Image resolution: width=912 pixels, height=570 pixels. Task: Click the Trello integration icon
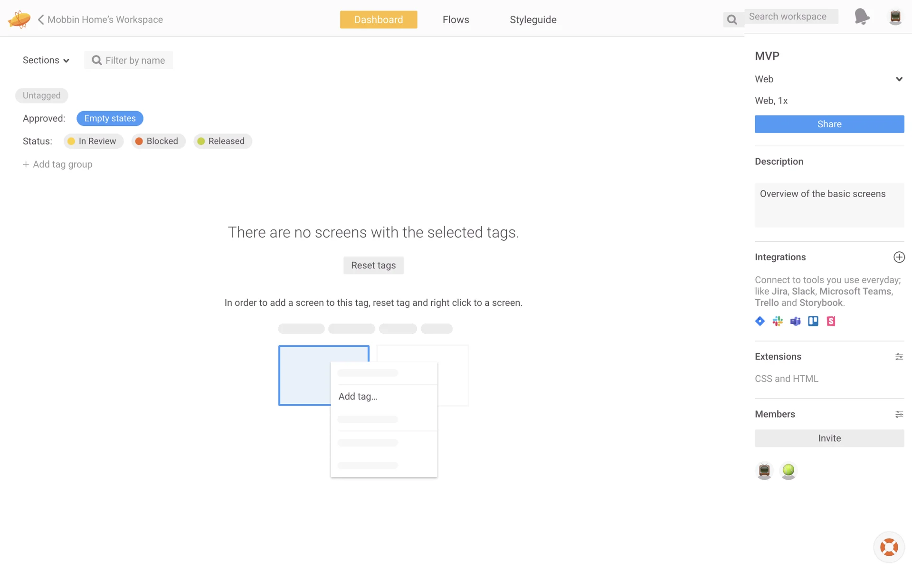pos(813,321)
